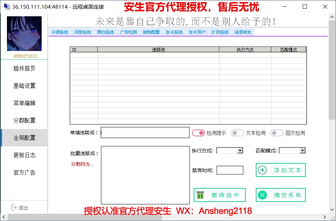
Task: Click the plus icon on 添加文本
Action: click(263, 170)
